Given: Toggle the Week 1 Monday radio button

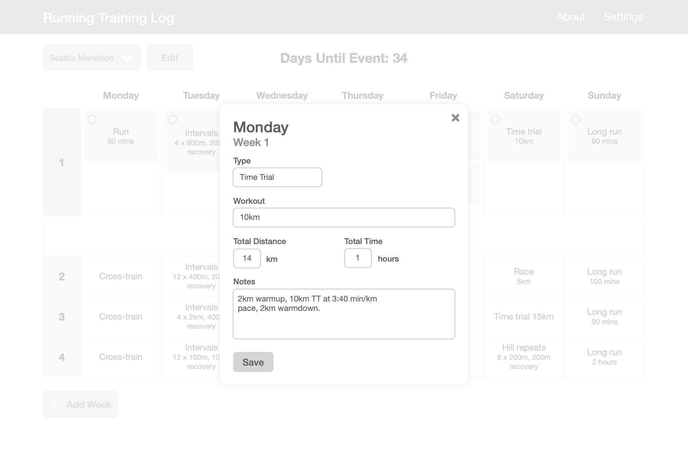Looking at the screenshot, I should click(x=92, y=119).
